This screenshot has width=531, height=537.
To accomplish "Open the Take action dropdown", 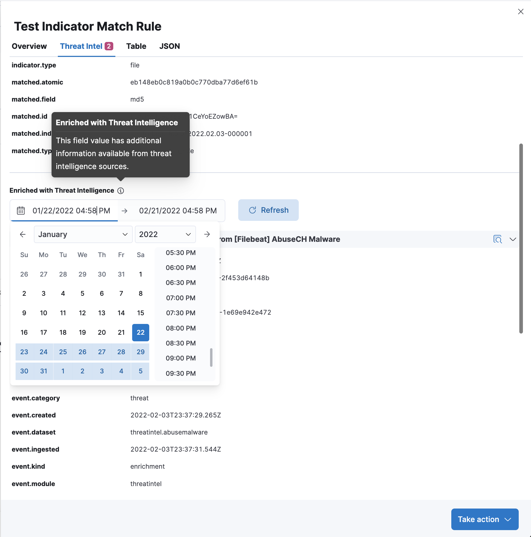I will coord(485,519).
